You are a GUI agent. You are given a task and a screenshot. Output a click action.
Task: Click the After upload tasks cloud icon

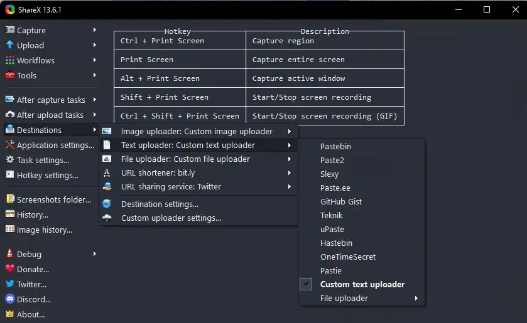(x=10, y=115)
